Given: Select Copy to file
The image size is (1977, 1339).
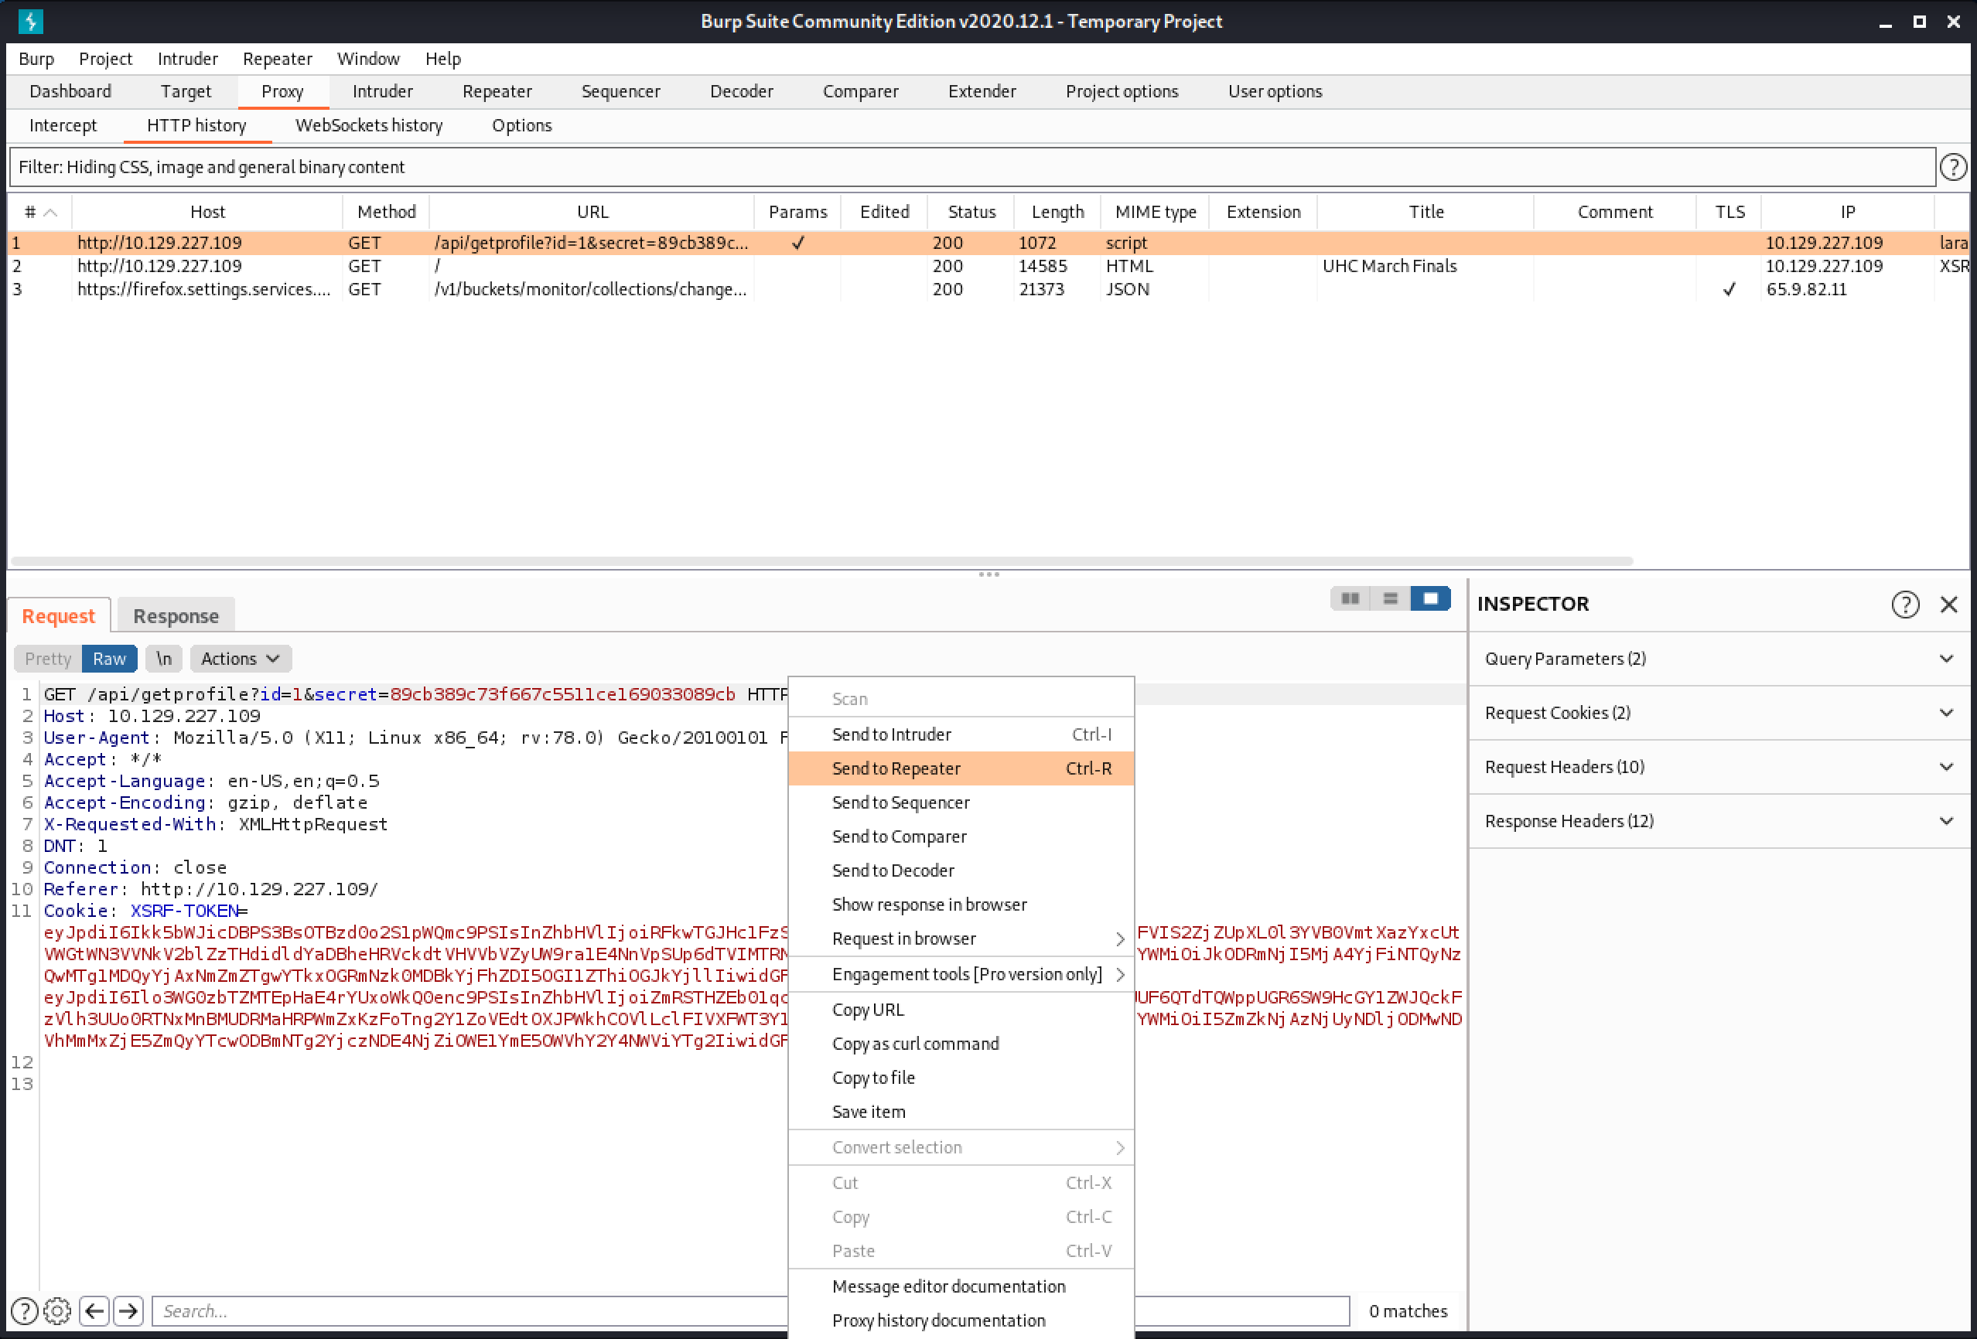Looking at the screenshot, I should (x=961, y=1078).
